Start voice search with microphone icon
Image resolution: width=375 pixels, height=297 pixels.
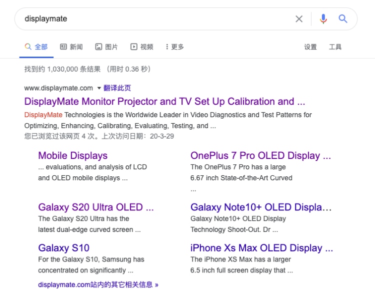(323, 19)
